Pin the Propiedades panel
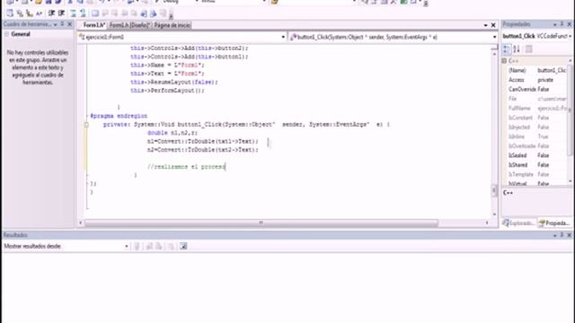This screenshot has height=323, width=575. pos(562,24)
